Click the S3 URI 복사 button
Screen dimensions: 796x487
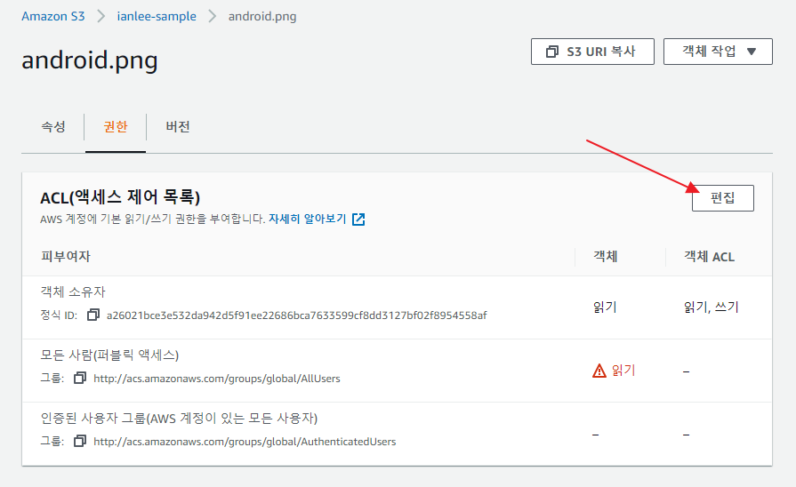click(592, 52)
